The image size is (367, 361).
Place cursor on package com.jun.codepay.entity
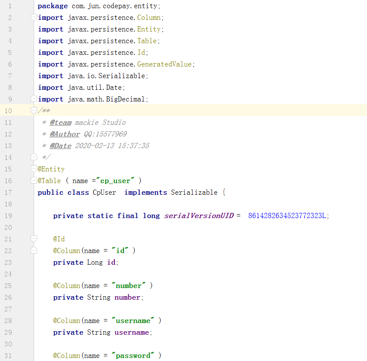pyautogui.click(x=99, y=6)
